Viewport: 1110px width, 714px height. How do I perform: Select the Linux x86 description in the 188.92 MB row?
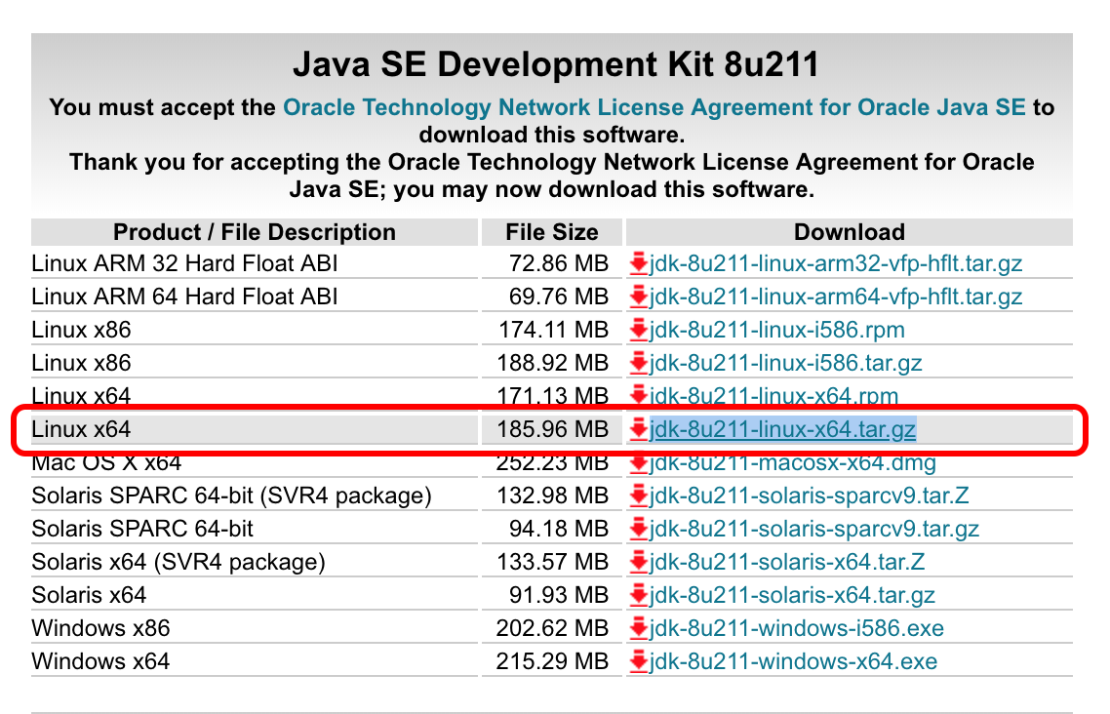coord(81,363)
